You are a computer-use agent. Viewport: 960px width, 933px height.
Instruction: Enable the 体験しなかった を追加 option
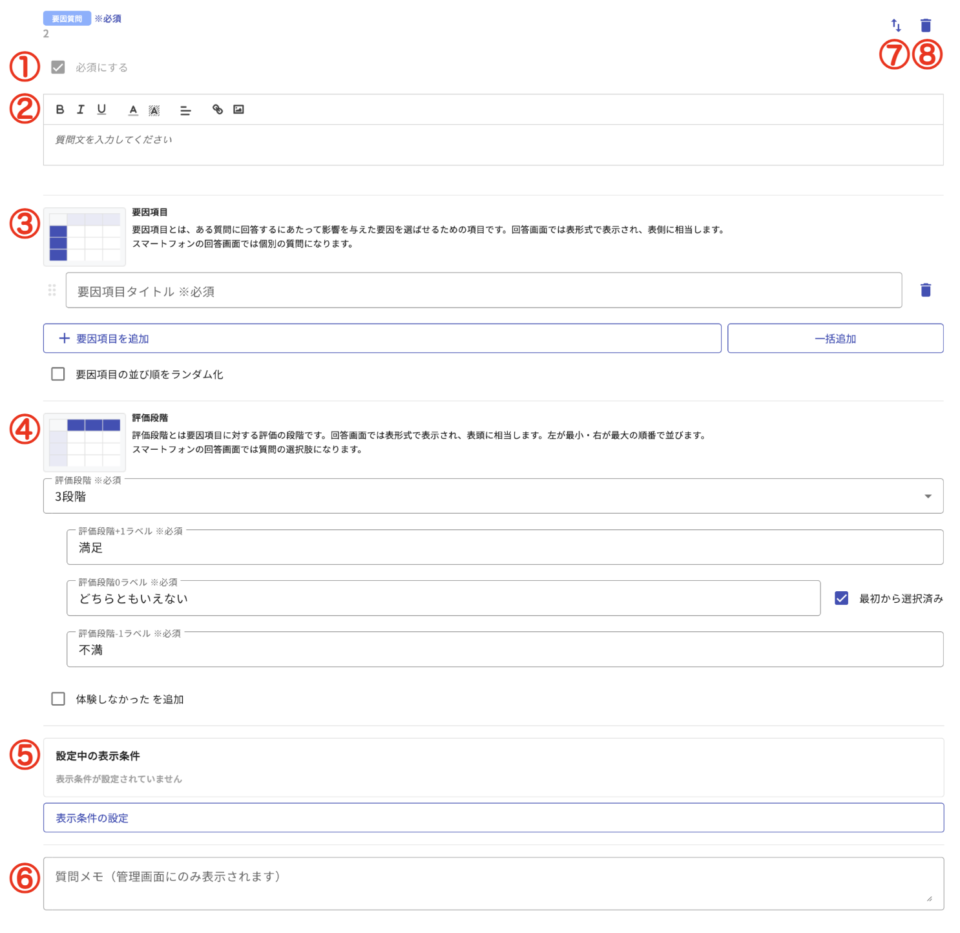coord(57,698)
